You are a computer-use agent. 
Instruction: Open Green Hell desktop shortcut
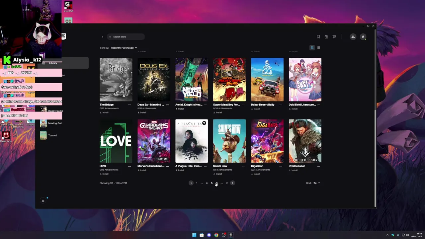(68, 7)
